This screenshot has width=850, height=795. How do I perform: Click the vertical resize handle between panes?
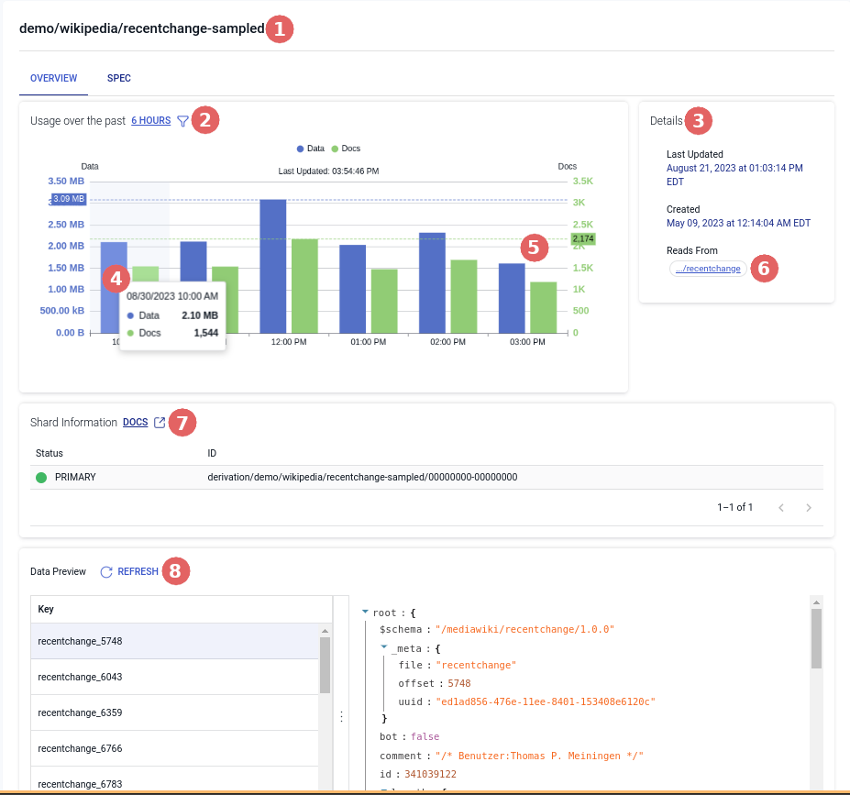(341, 716)
